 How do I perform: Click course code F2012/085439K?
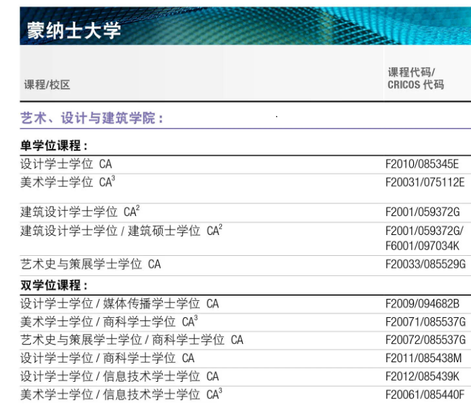[x=423, y=376]
